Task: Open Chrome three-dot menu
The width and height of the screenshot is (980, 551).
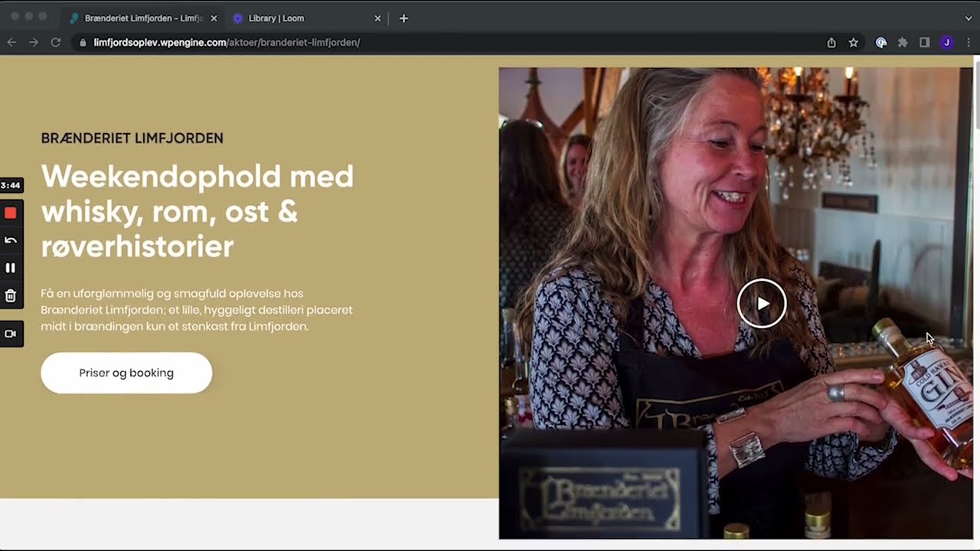Action: pyautogui.click(x=969, y=43)
